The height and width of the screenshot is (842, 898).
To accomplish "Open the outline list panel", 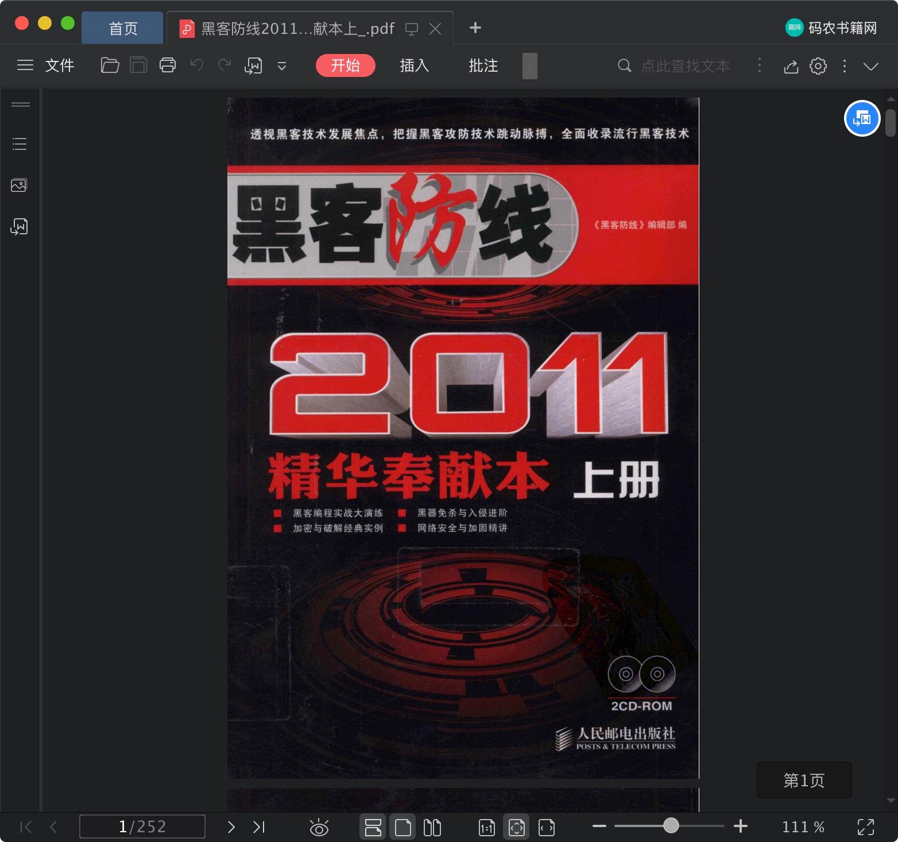I will [20, 144].
